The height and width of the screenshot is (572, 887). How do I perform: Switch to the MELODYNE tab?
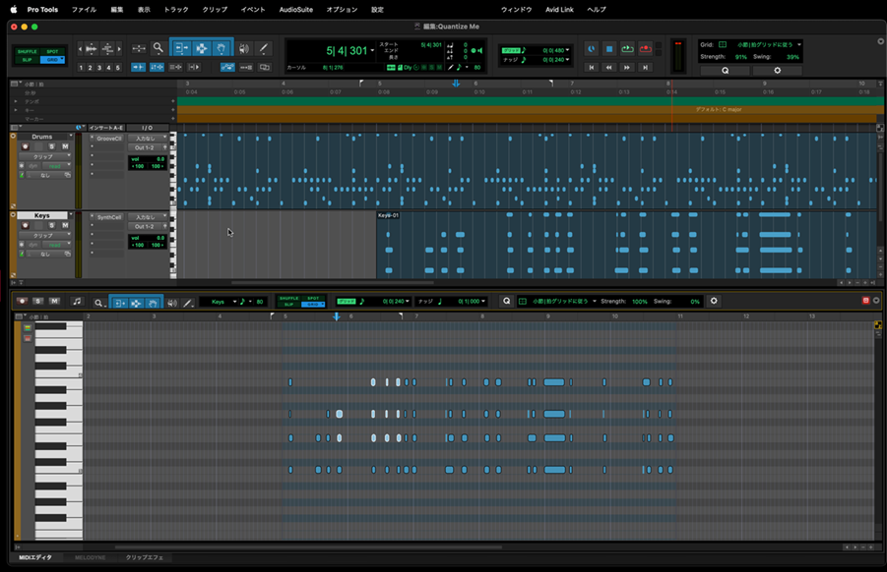coord(90,558)
